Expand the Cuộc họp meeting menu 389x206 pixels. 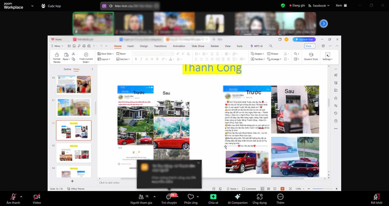pyautogui.click(x=51, y=6)
